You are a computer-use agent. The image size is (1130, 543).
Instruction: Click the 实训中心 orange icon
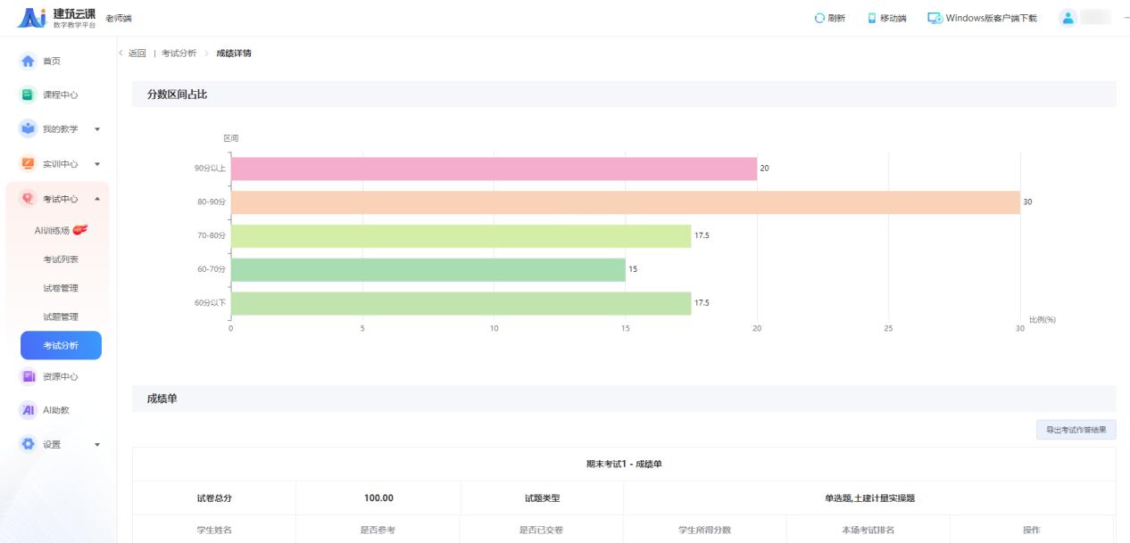(x=27, y=164)
